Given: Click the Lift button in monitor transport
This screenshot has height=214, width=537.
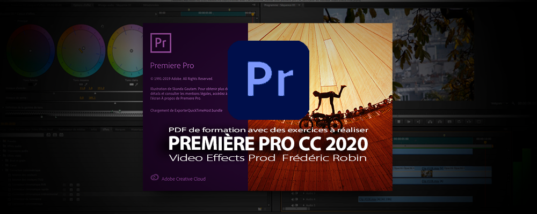Looking at the screenshot, I should click(430, 122).
